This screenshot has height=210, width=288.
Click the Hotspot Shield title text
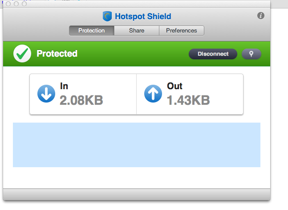(143, 17)
